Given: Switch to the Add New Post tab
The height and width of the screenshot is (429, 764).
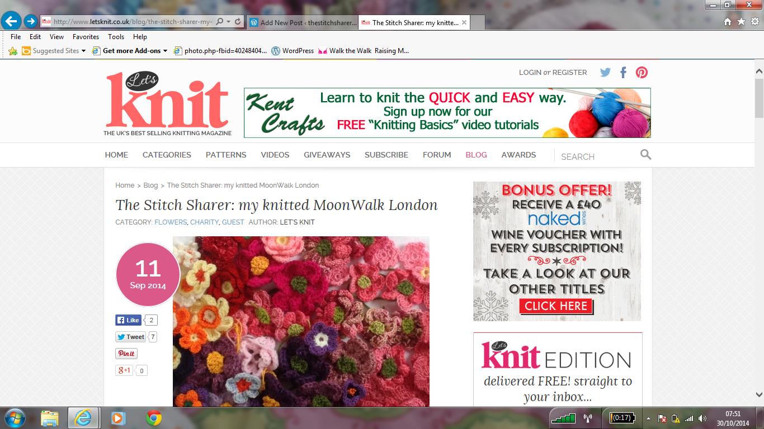Looking at the screenshot, I should tap(301, 23).
